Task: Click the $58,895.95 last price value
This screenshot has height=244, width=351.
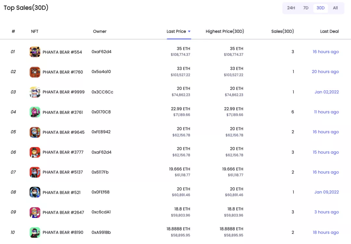Action: (180, 235)
